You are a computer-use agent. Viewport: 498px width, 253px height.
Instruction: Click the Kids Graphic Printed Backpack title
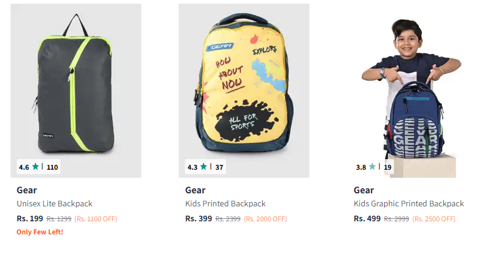pyautogui.click(x=408, y=204)
